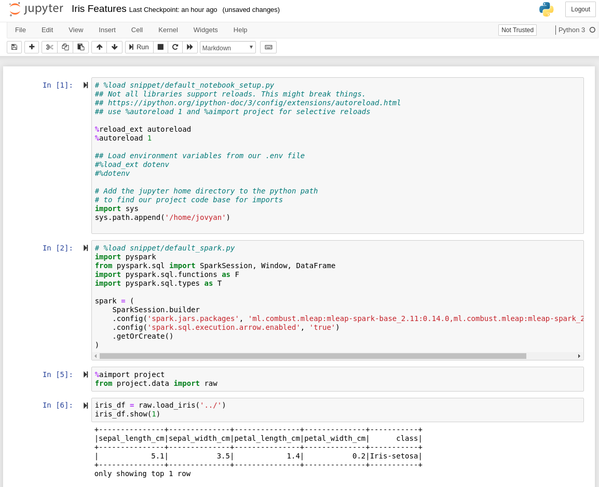Click the '/home/jovyan' string in cell 1
Screen dimensions: 599x487
(195, 217)
